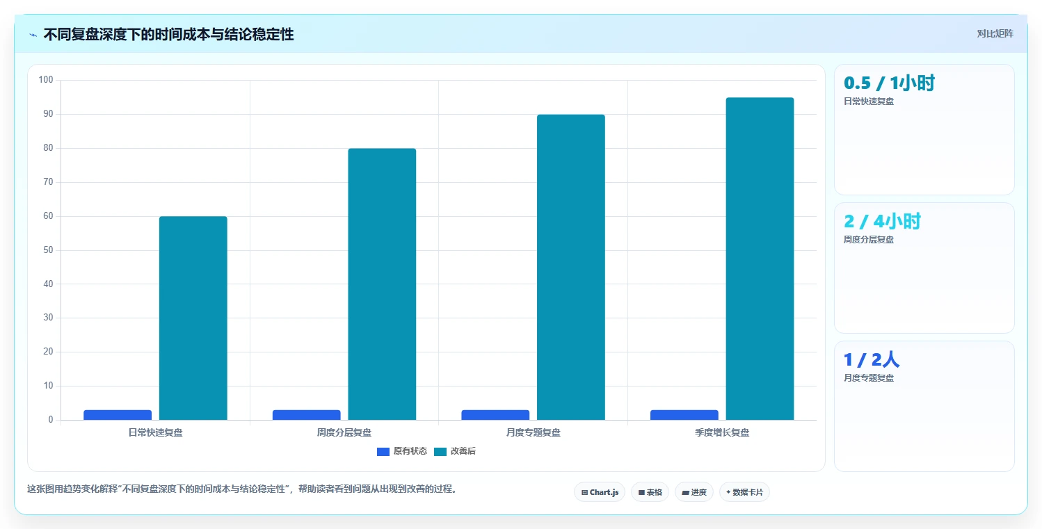Click the blue bar for 周度分层复盘
1042x529 pixels.
(307, 415)
